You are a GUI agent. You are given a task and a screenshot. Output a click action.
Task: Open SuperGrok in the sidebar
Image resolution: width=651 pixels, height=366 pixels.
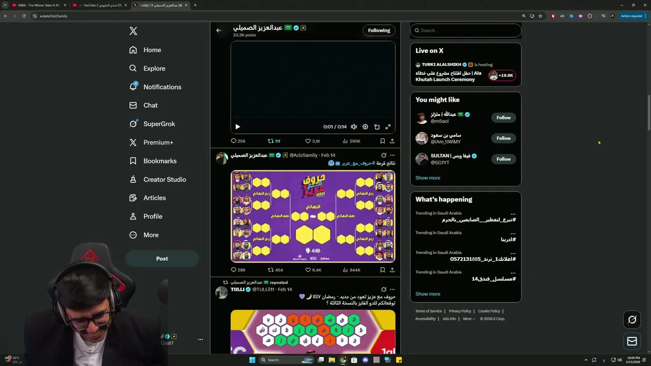point(152,124)
